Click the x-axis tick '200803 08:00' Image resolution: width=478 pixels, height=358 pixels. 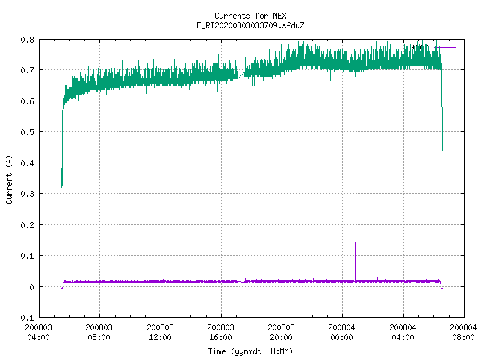tap(99, 333)
